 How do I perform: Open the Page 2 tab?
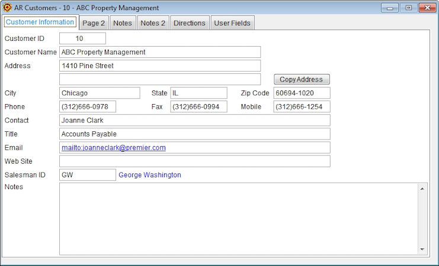click(94, 23)
